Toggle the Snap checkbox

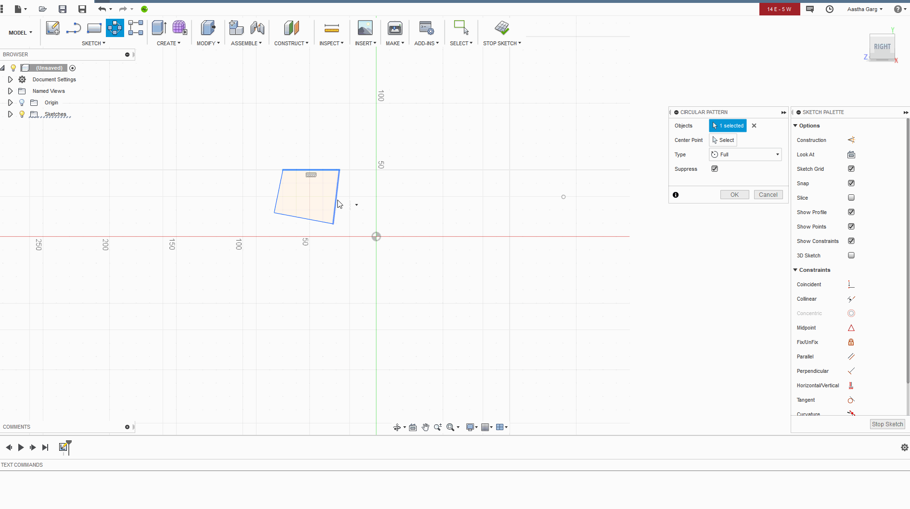pyautogui.click(x=851, y=183)
